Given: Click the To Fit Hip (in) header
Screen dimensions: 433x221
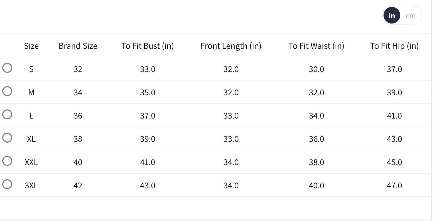Looking at the screenshot, I should pyautogui.click(x=394, y=46).
